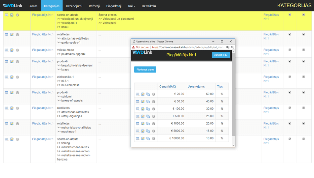View details of the € 10000.00 markup row

[137, 138]
